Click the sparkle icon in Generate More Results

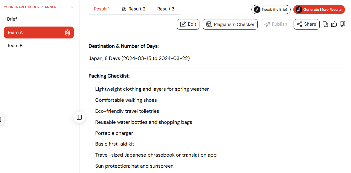click(x=299, y=10)
